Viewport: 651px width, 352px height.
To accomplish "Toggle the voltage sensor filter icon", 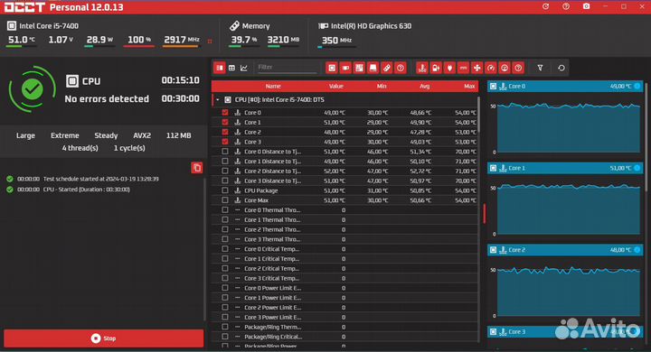I will [x=436, y=68].
